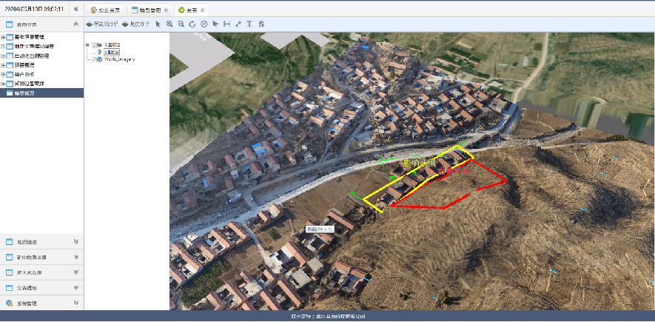Click the icon in the top sidebar panel header
This screenshot has width=655, height=322.
pyautogui.click(x=9, y=24)
